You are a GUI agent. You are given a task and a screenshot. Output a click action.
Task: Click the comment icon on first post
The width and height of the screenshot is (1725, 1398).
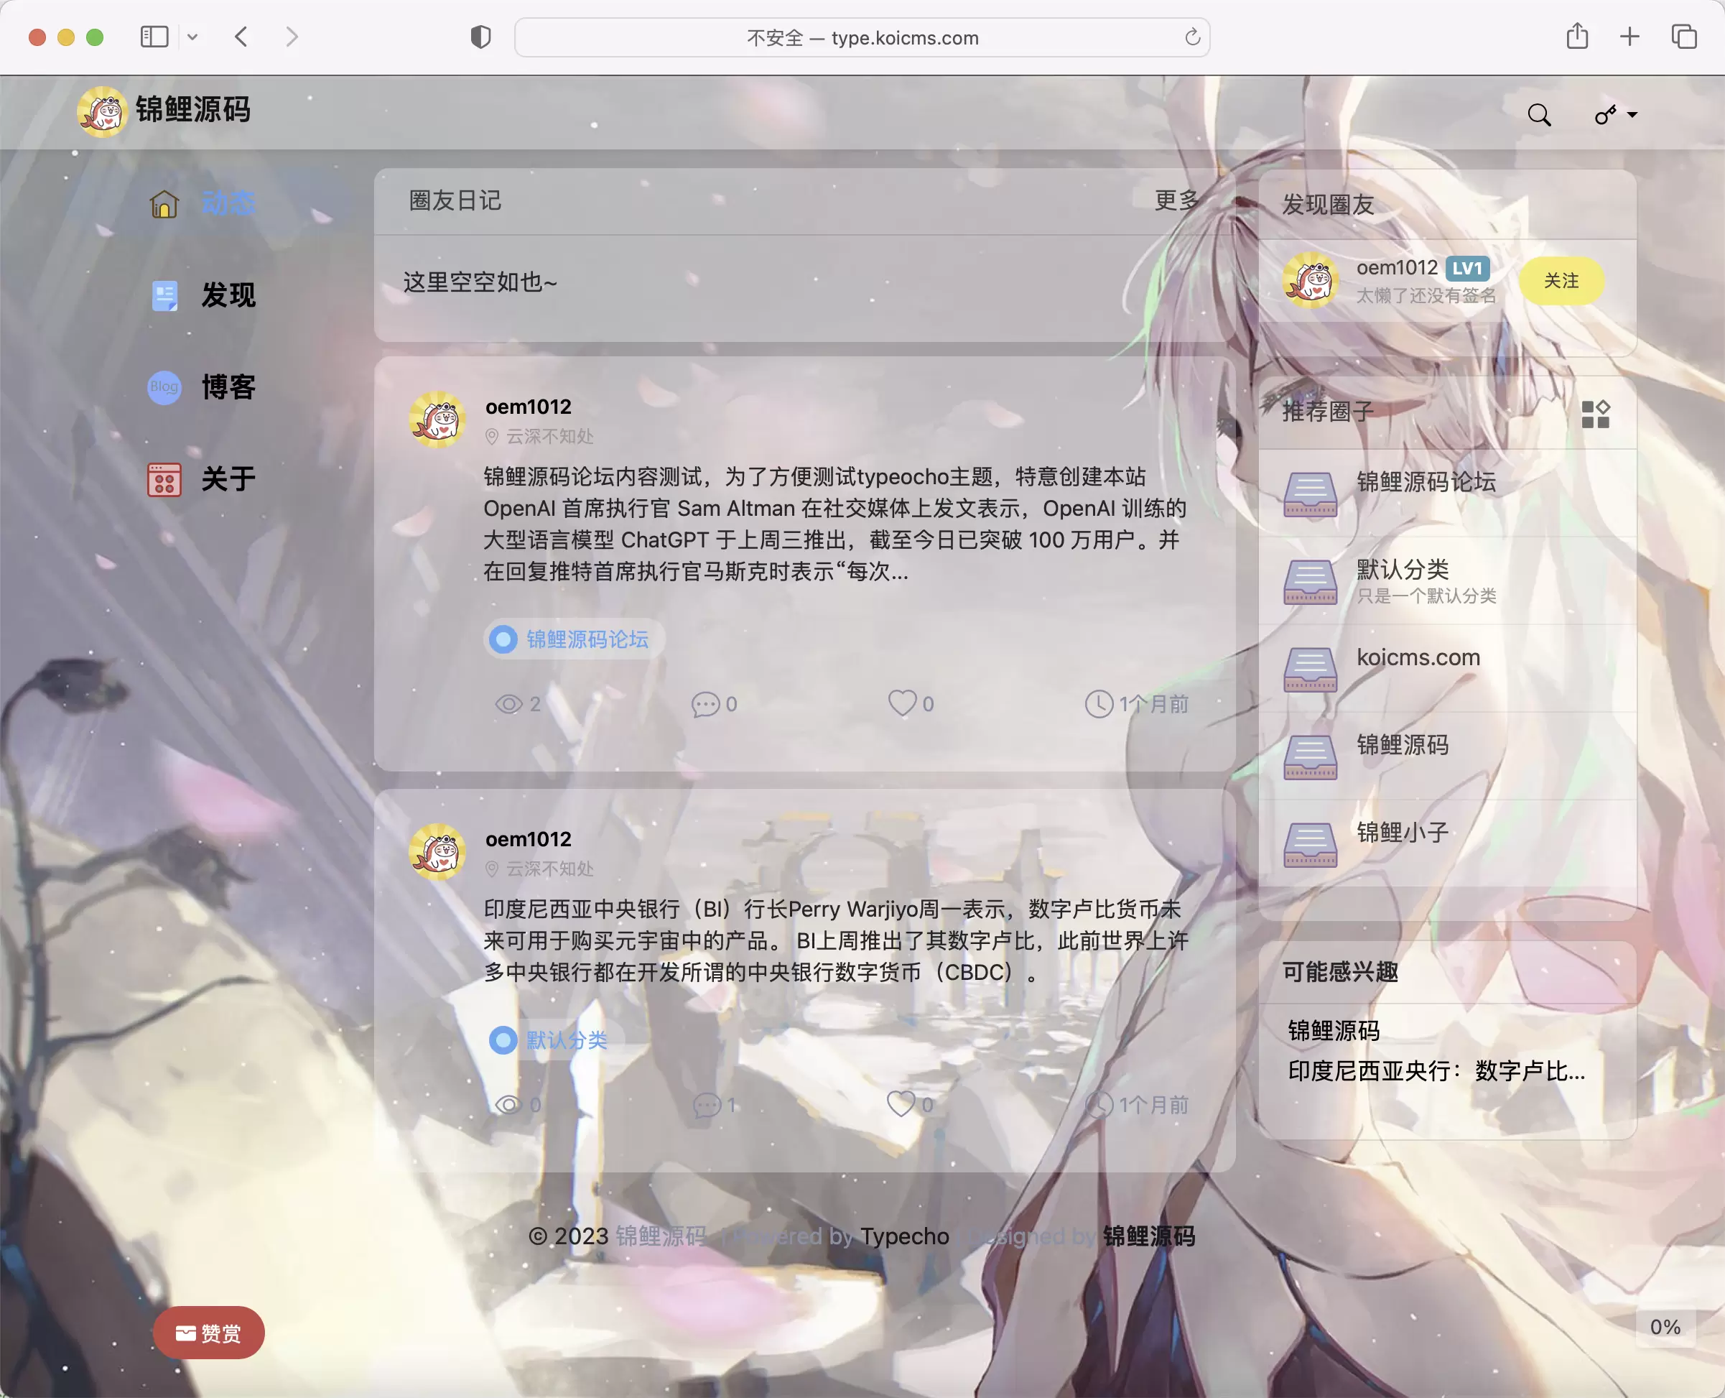tap(705, 705)
